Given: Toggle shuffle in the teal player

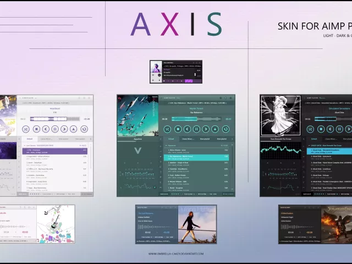Looking at the screenshot, I should point(167,129).
